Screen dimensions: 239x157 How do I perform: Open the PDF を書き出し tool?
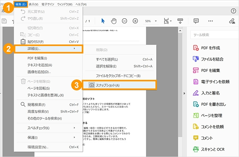click(x=210, y=104)
